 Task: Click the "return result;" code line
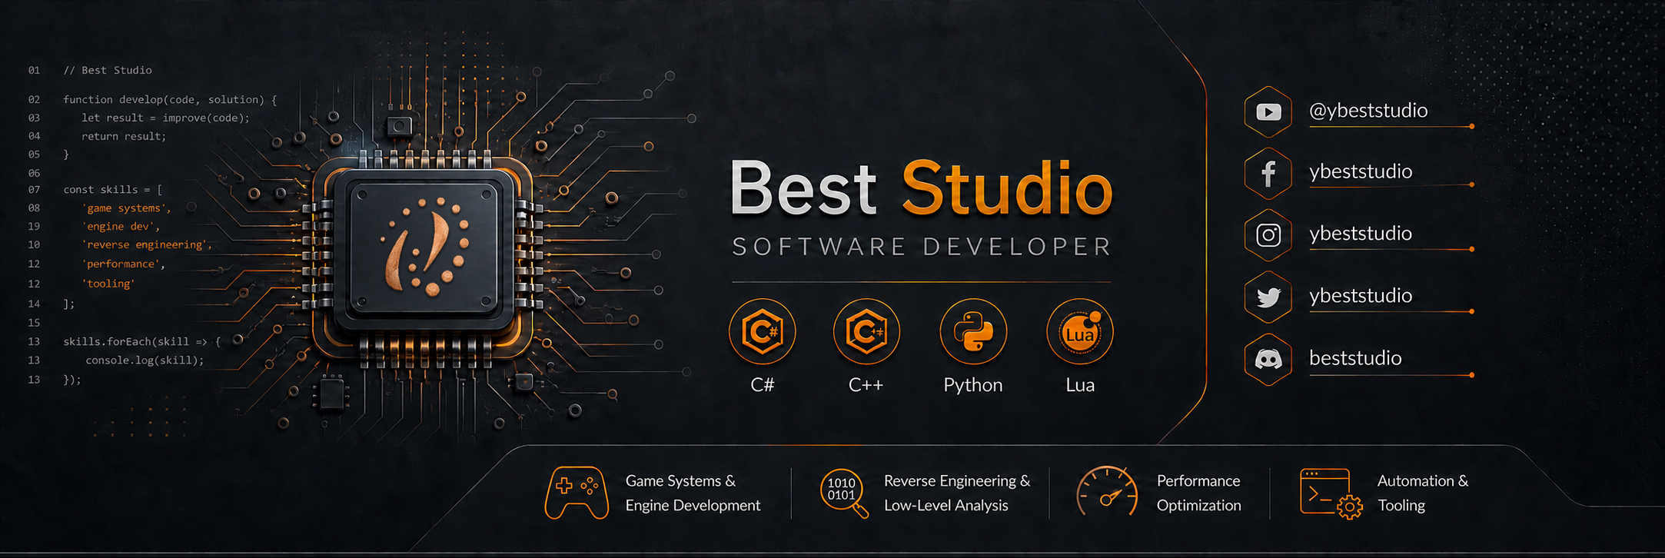(124, 137)
